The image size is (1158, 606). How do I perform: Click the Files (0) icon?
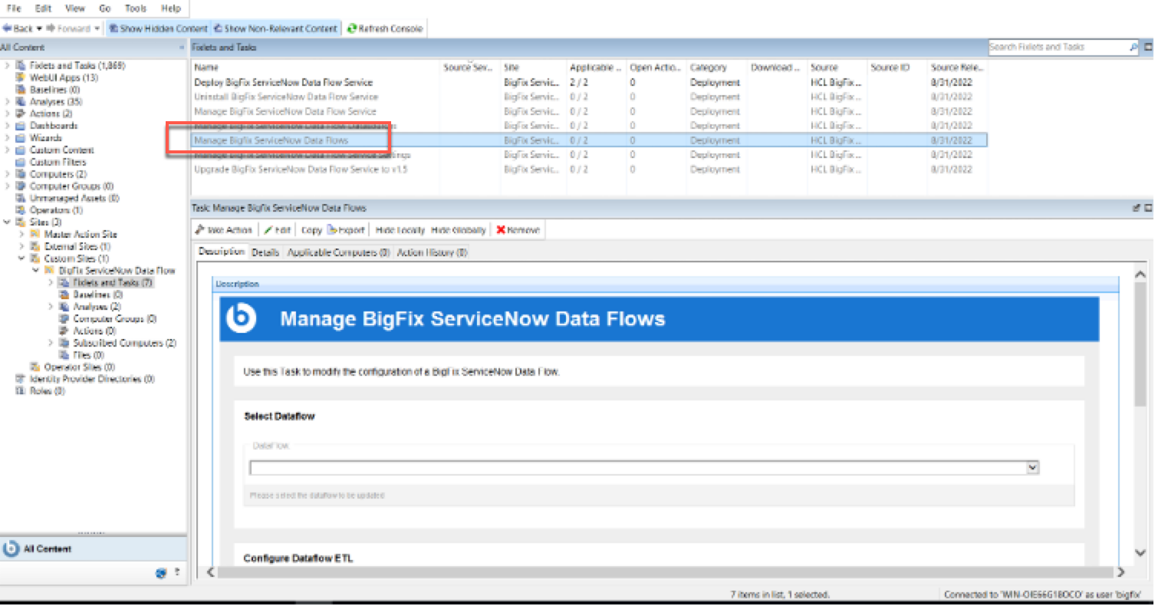point(64,355)
